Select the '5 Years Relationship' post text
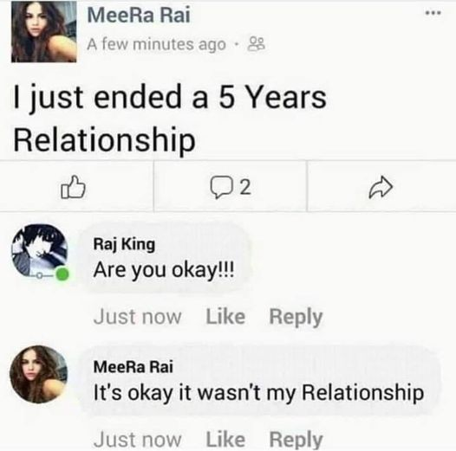The image size is (456, 451). (170, 119)
